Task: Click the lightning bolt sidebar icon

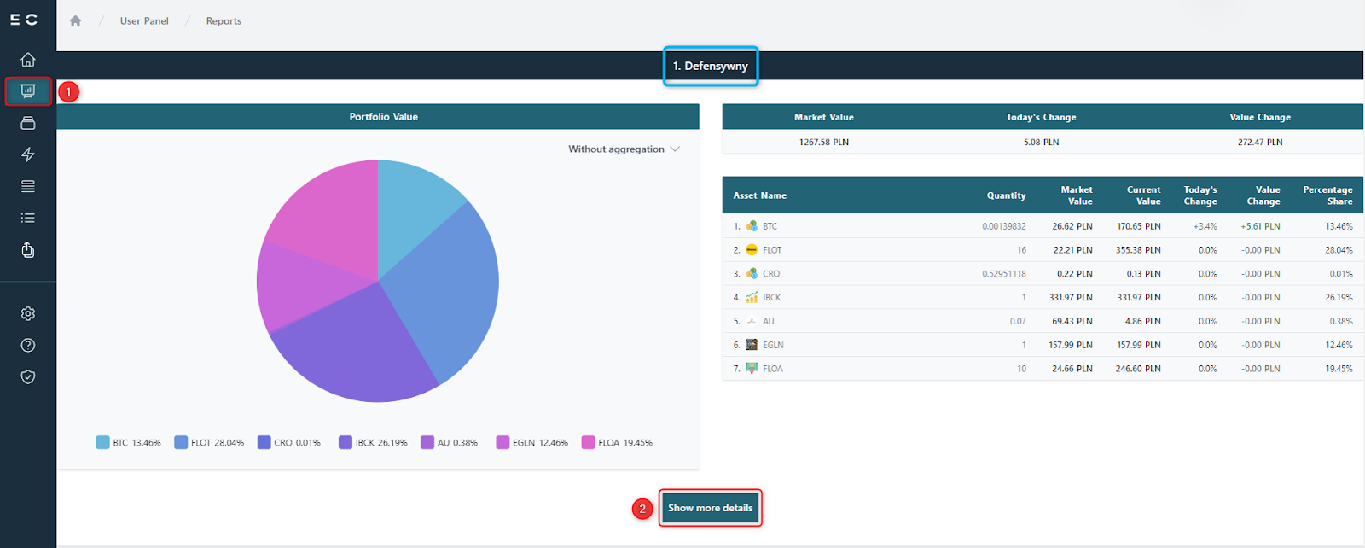Action: (x=28, y=154)
